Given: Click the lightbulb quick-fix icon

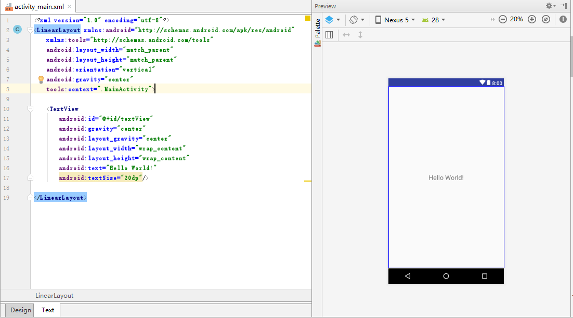Looking at the screenshot, I should click(x=41, y=79).
